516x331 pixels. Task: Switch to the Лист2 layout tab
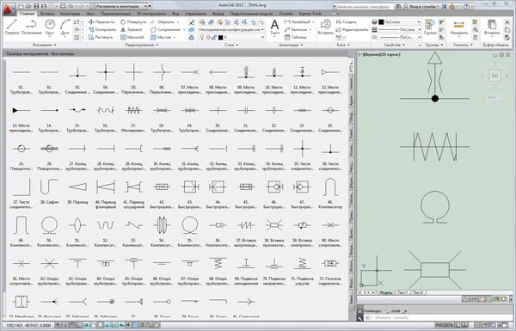(x=418, y=292)
